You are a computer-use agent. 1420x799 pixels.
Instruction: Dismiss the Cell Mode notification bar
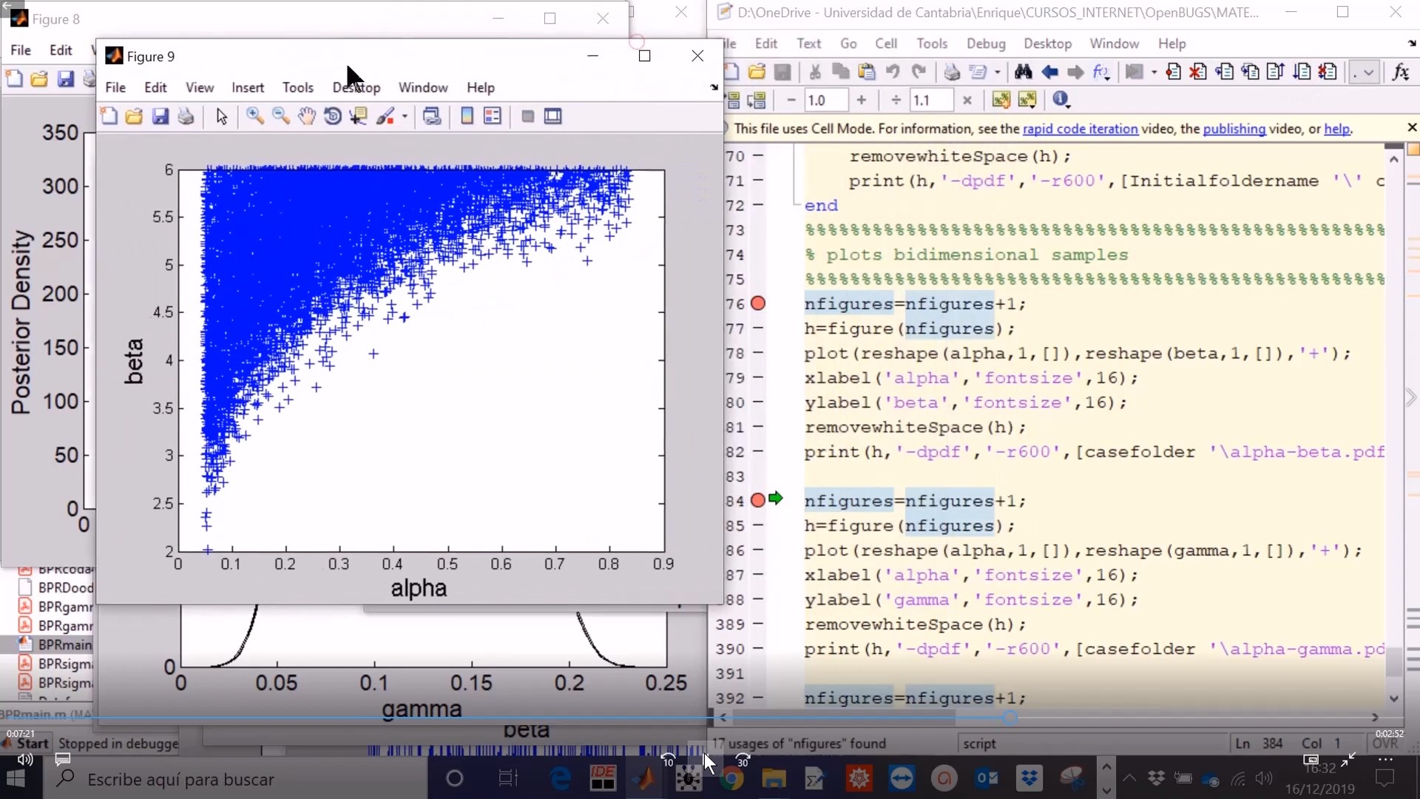(1411, 127)
